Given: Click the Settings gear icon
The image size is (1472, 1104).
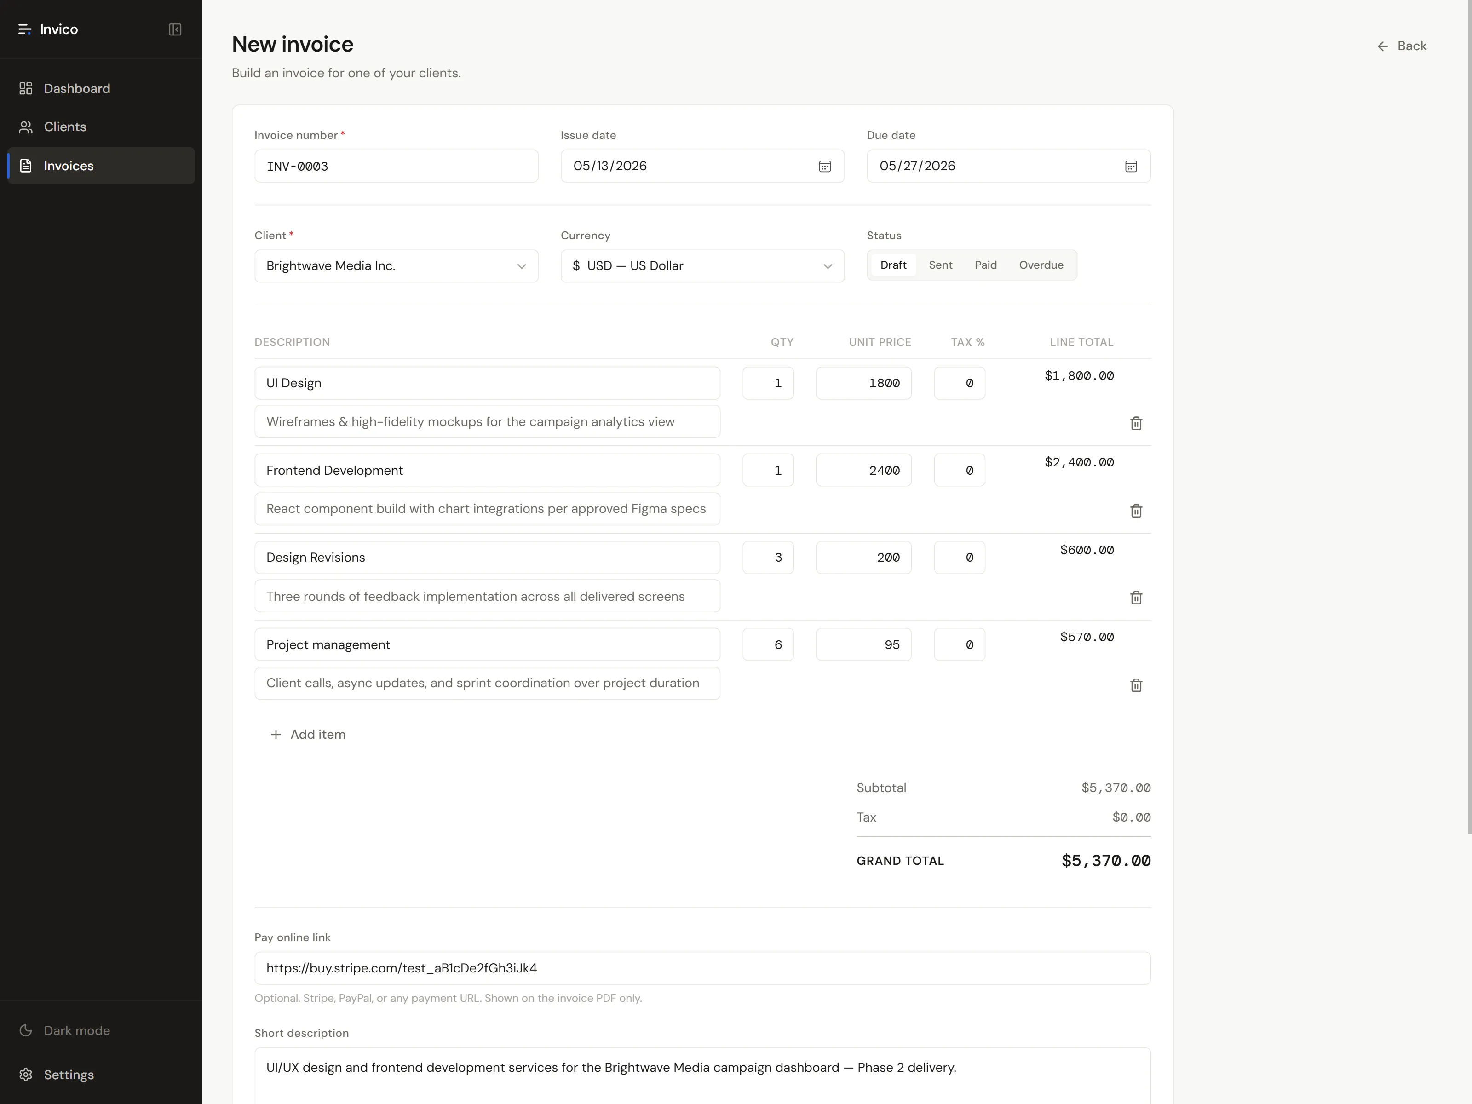Looking at the screenshot, I should 25,1075.
